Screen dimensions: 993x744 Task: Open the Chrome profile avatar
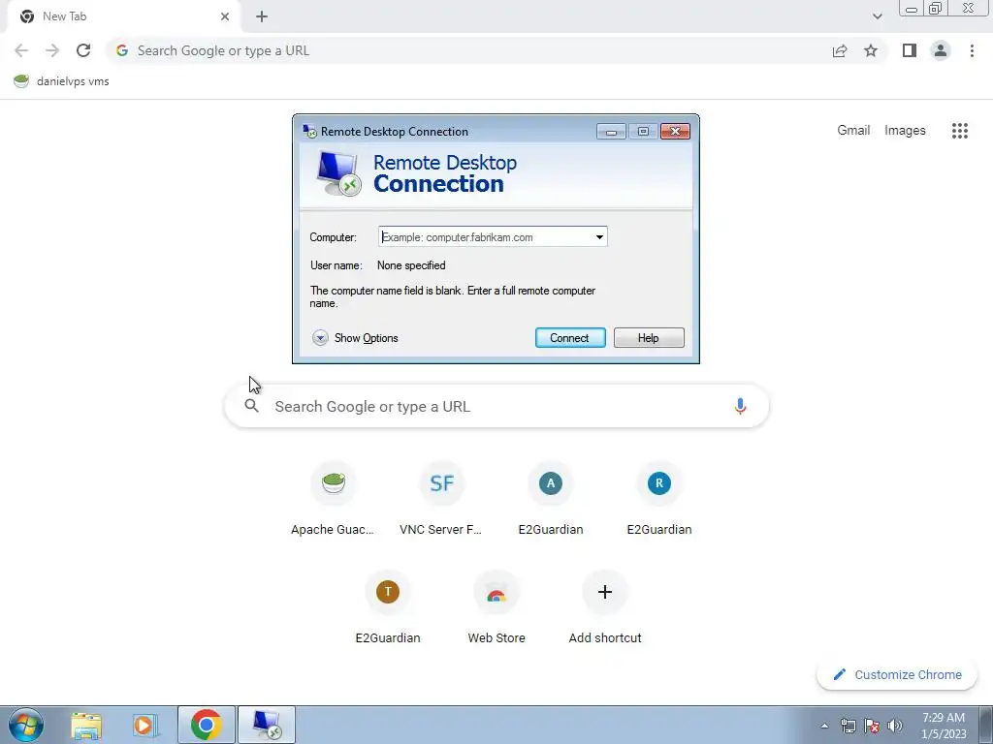[941, 50]
